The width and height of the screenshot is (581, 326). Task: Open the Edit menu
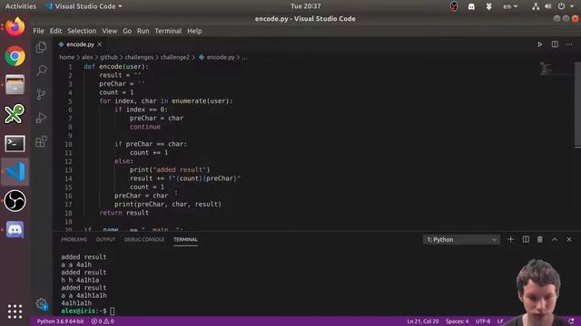point(56,31)
